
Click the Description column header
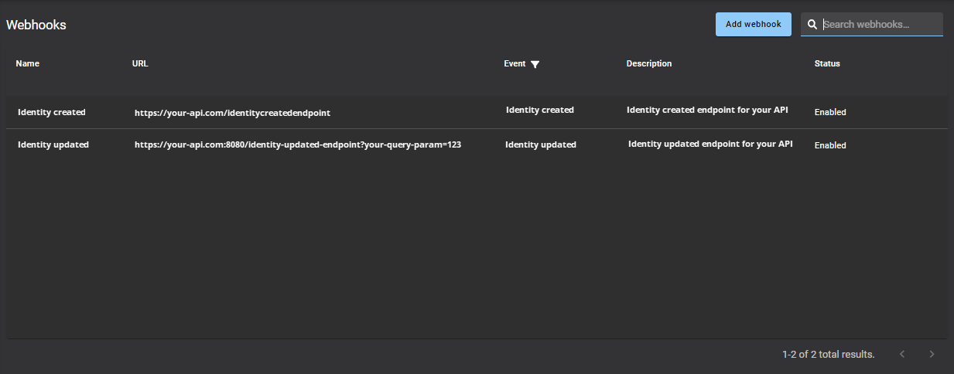tap(648, 63)
